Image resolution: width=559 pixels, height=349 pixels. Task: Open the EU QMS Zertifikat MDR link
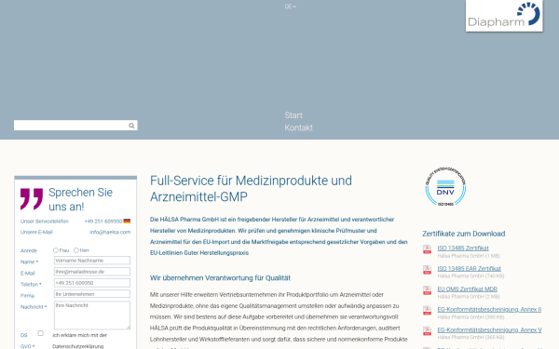pyautogui.click(x=468, y=289)
